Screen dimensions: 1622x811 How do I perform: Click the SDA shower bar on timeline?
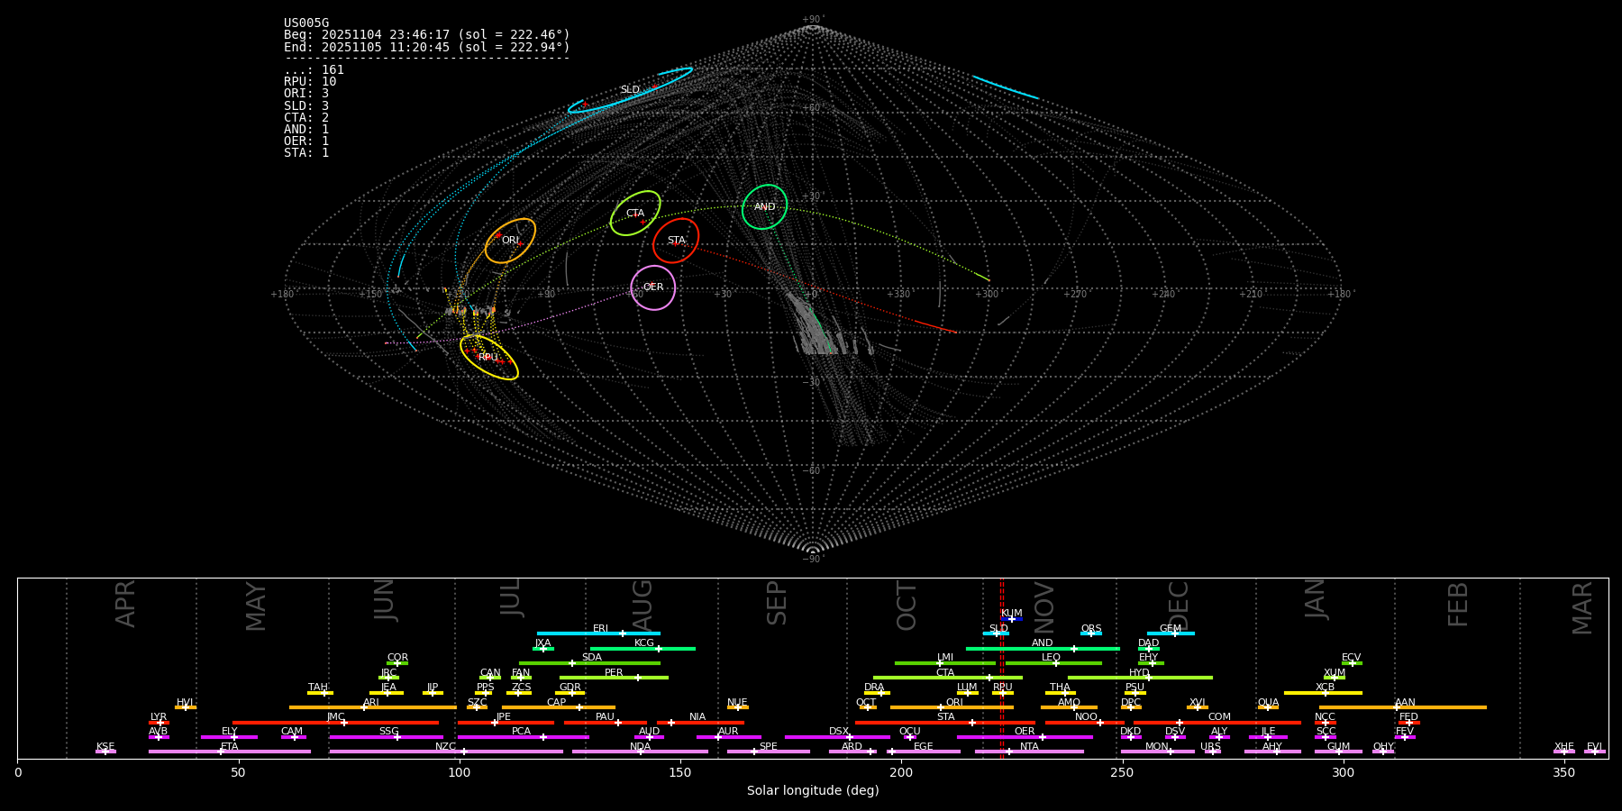(589, 663)
